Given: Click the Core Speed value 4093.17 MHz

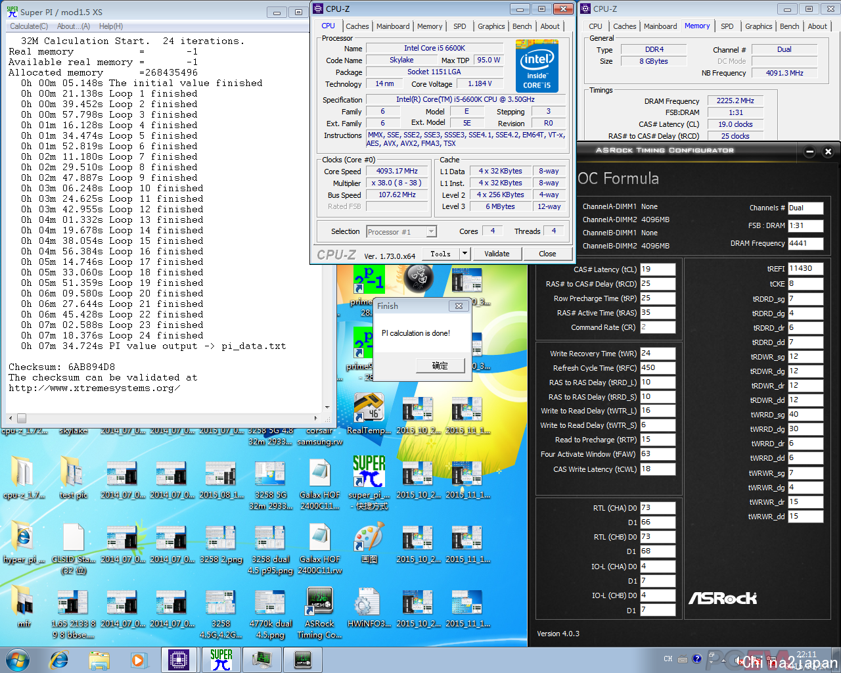Looking at the screenshot, I should pyautogui.click(x=397, y=171).
